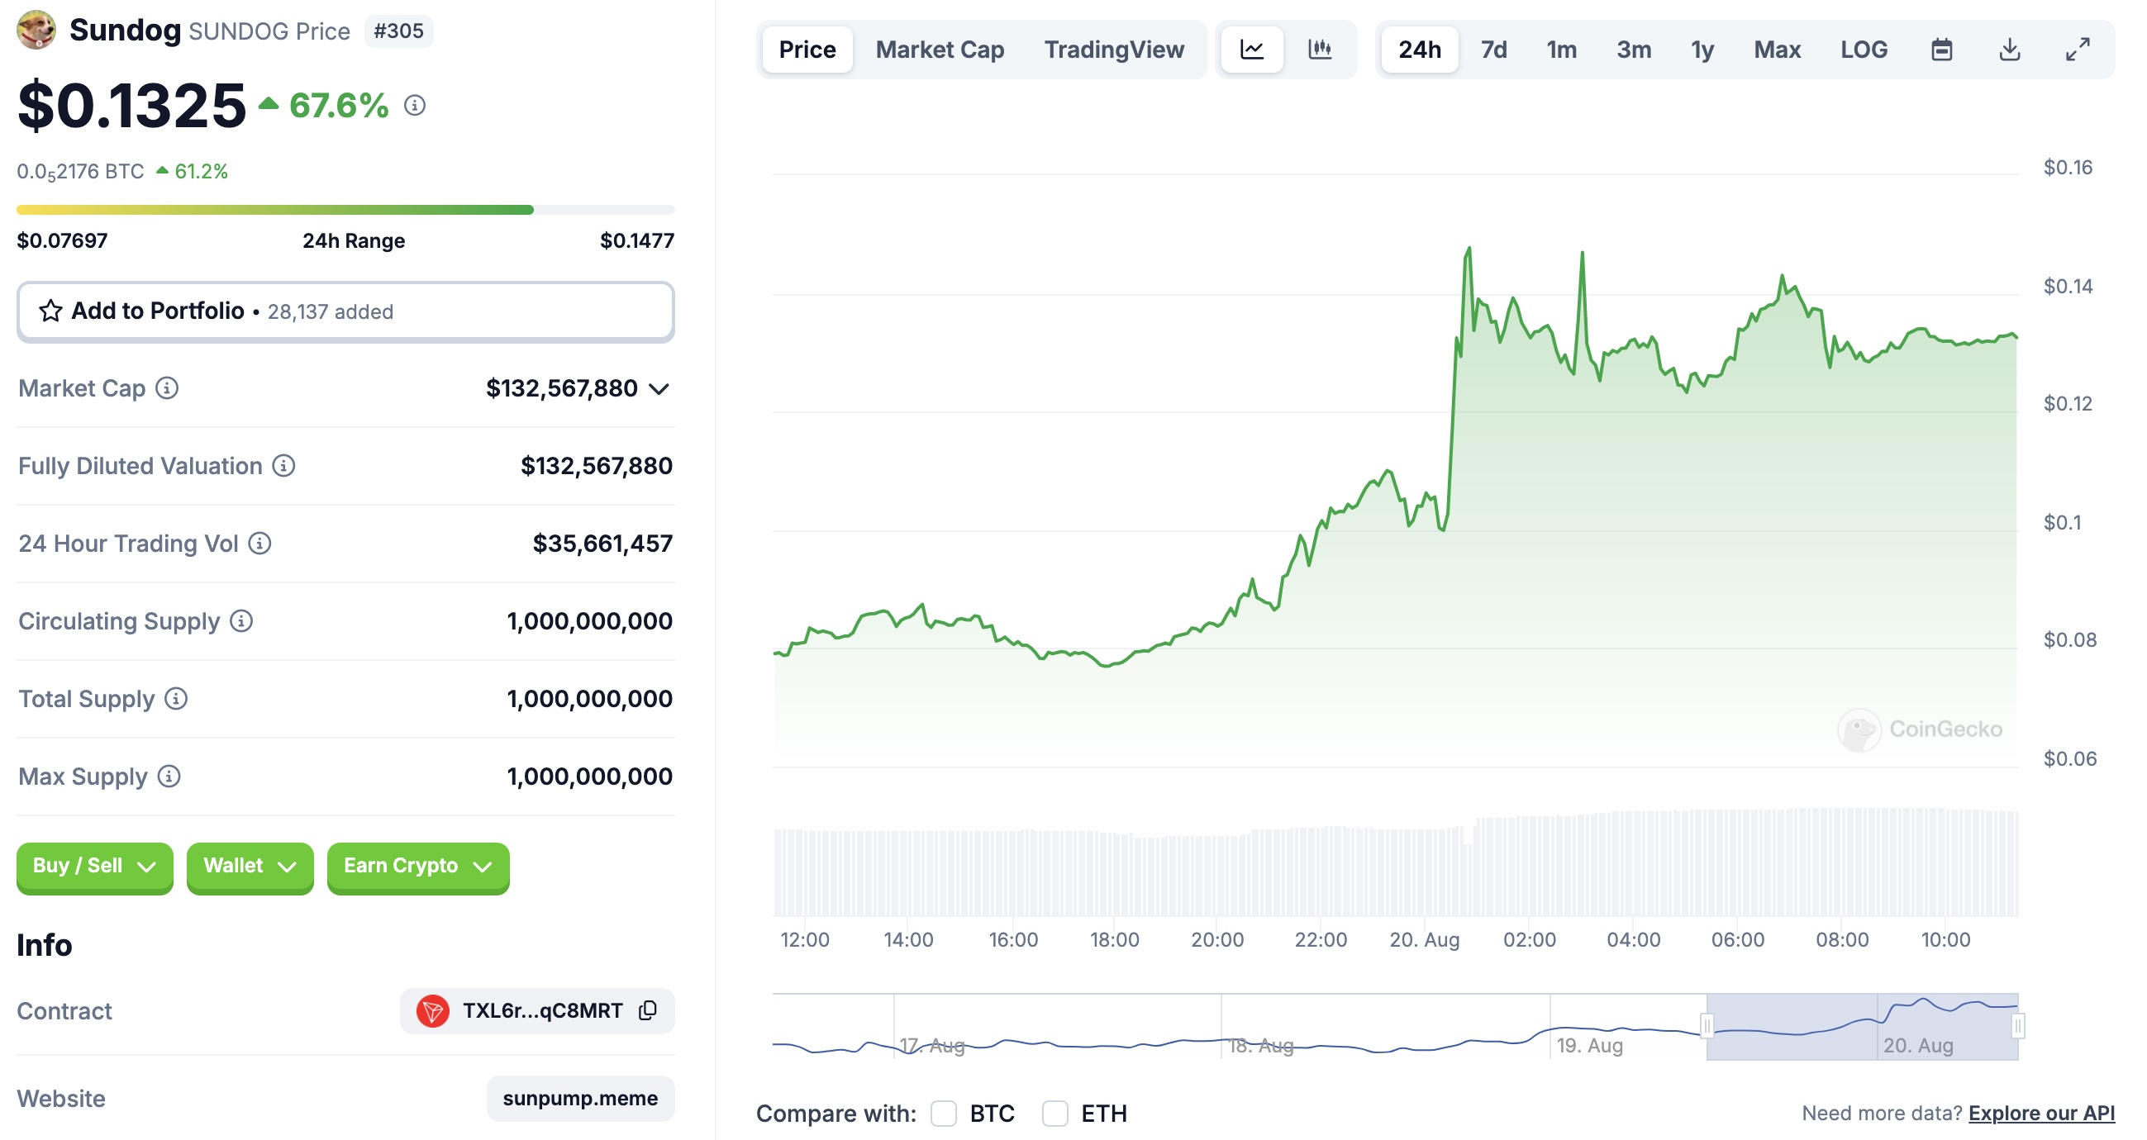The height and width of the screenshot is (1140, 2147).
Task: Click the 18. Aug navigator marker
Action: click(1260, 1045)
